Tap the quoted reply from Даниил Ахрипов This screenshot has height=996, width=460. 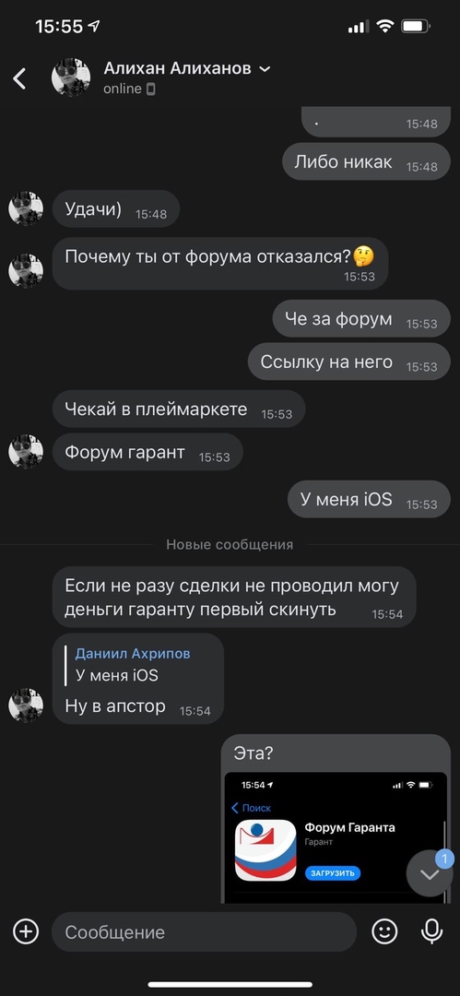point(134,664)
